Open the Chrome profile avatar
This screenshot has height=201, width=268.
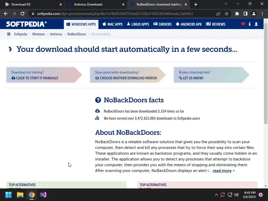click(254, 14)
